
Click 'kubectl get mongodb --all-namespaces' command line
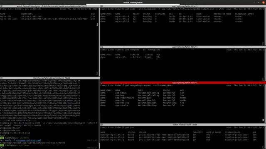(138, 50)
